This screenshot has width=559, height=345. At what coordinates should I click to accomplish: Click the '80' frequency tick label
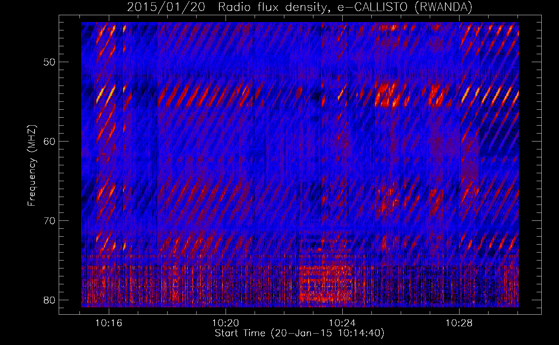pos(50,300)
